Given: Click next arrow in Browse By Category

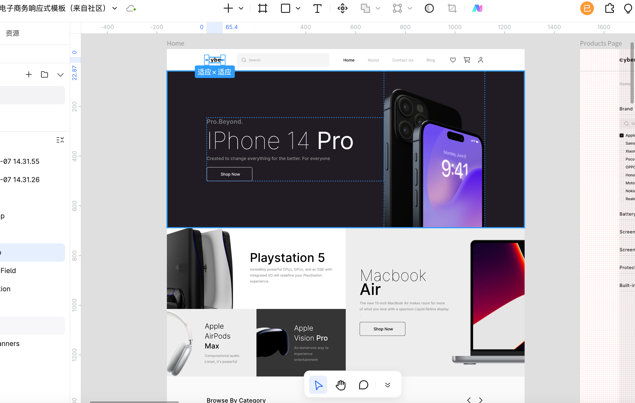Looking at the screenshot, I should (481, 400).
